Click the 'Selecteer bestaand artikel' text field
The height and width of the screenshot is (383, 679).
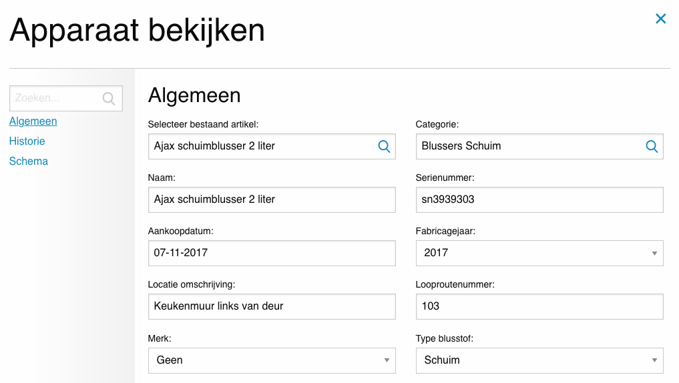(x=260, y=146)
